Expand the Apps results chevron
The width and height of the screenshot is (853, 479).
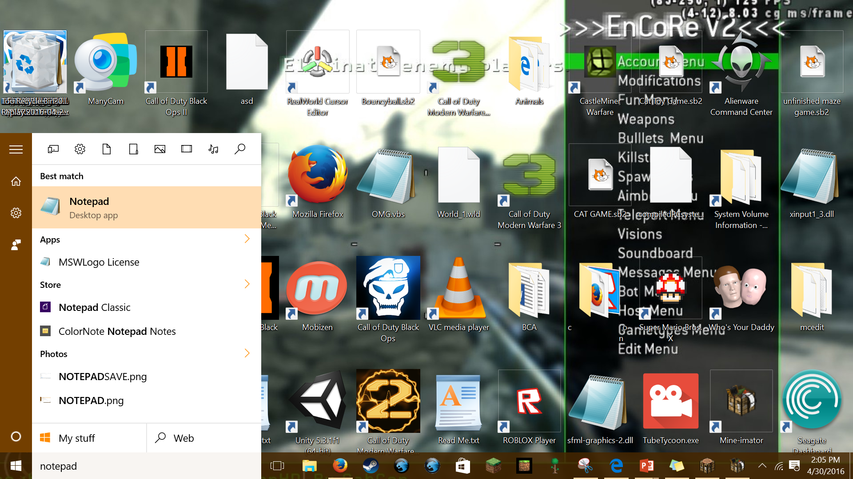247,239
